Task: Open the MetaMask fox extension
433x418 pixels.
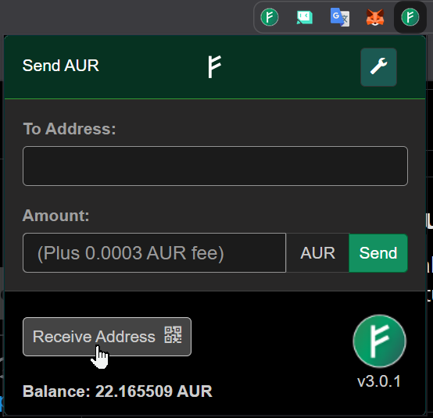Action: point(374,17)
